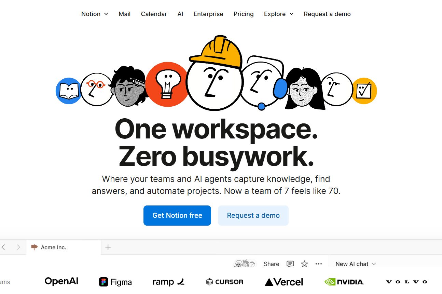Click the orange lightbulb illustration
The height and width of the screenshot is (294, 442).
[x=166, y=84]
